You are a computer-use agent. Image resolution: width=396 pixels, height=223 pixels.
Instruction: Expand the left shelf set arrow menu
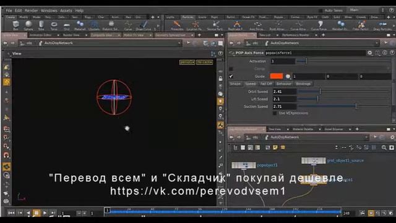[158, 17]
